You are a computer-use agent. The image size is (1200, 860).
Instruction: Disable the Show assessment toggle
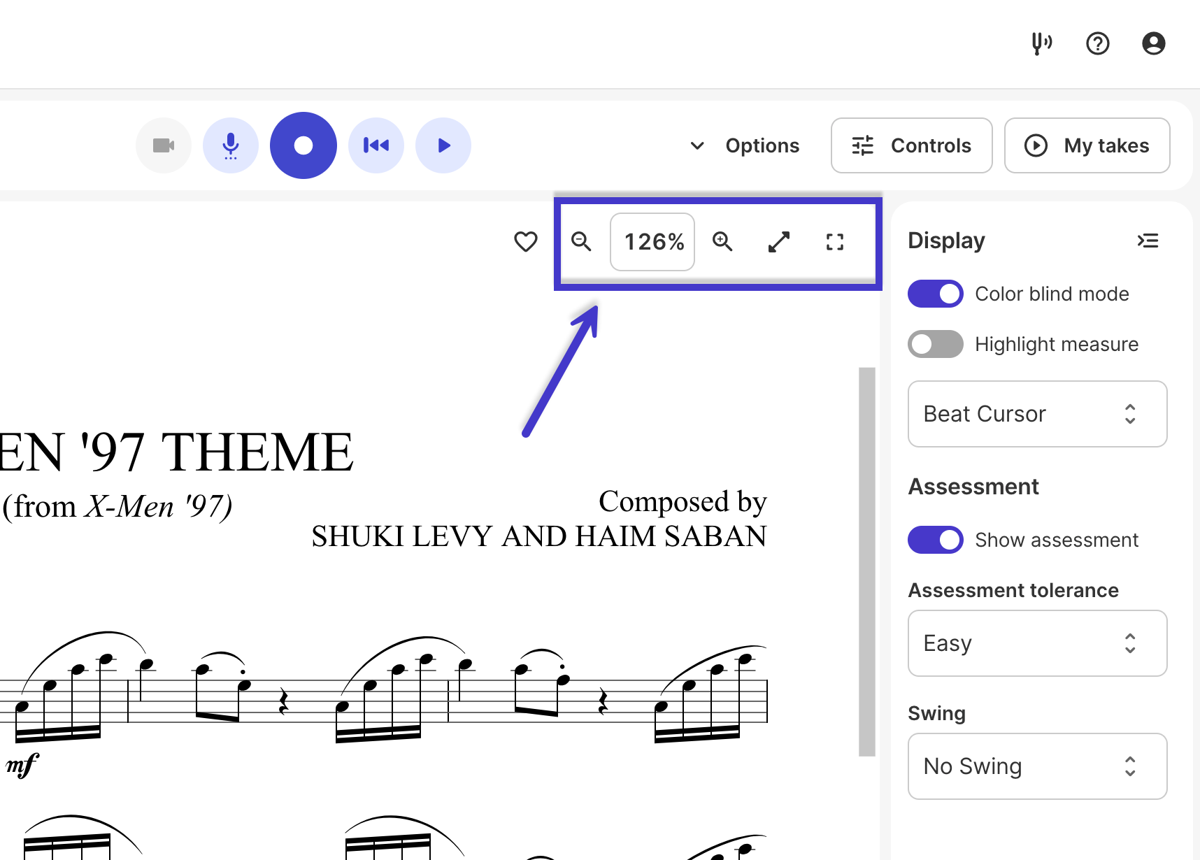(936, 540)
